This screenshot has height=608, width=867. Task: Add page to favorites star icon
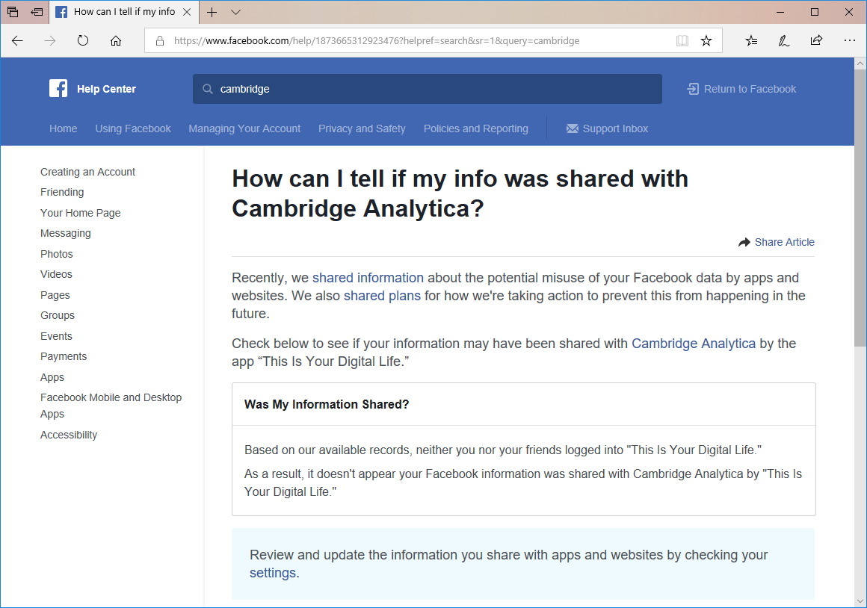[706, 40]
